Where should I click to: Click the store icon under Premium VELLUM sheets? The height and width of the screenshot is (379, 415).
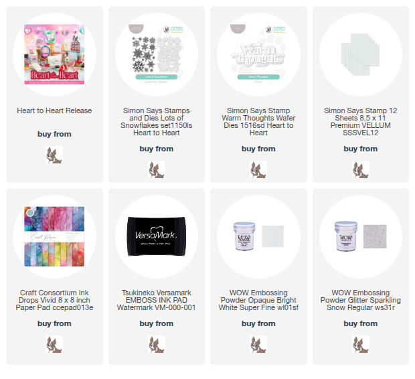pos(361,169)
